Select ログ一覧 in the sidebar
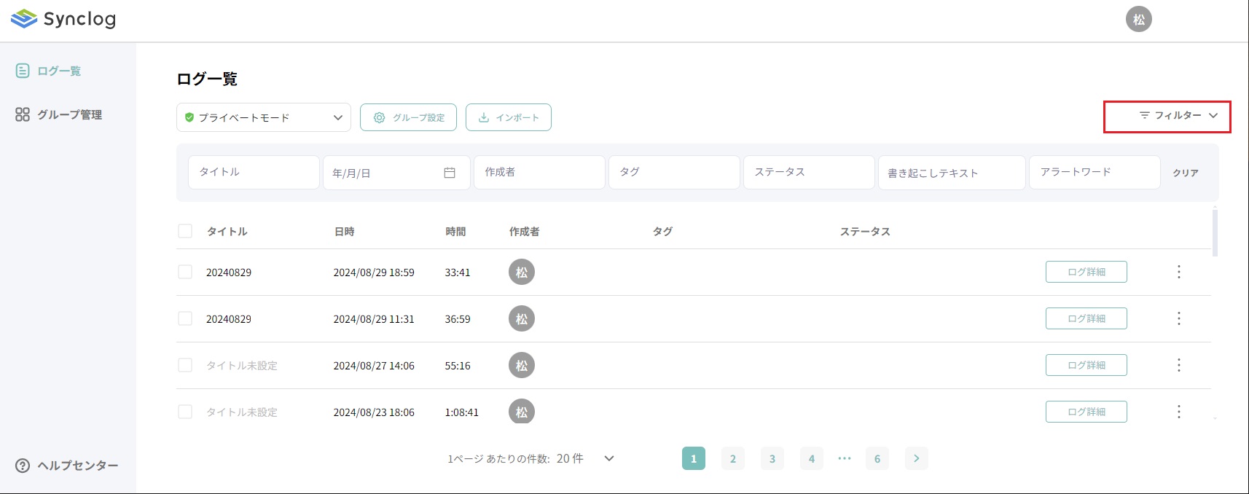Viewport: 1249px width, 494px height. pos(58,71)
